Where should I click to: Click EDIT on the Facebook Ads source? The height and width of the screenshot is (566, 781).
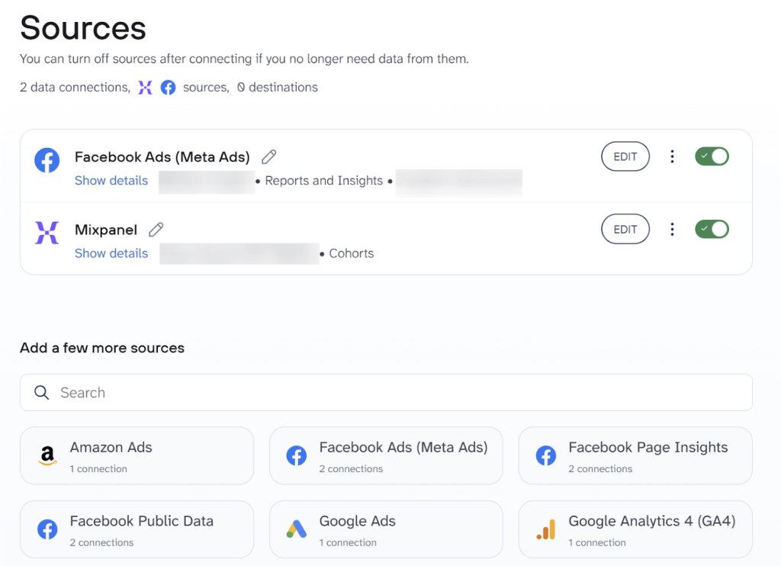pyautogui.click(x=625, y=156)
